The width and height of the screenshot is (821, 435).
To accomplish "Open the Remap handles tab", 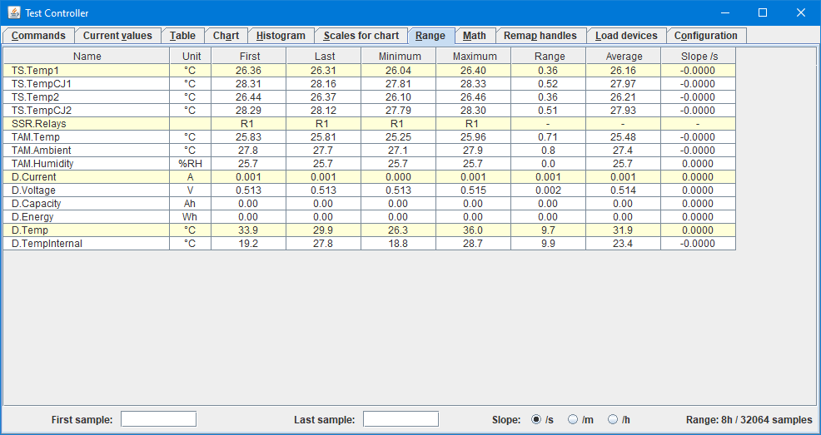I will [x=540, y=36].
